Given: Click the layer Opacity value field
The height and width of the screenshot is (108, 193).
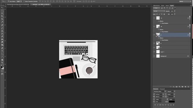Looking at the screenshot, I should (172, 11).
